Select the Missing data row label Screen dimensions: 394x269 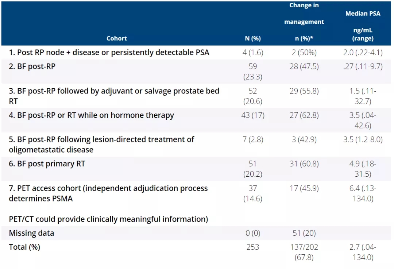31,233
